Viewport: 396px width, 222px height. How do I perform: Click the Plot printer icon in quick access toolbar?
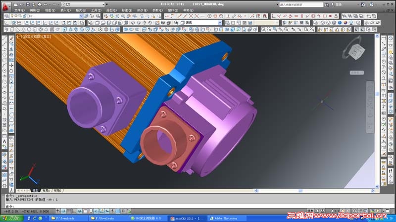pos(40,4)
